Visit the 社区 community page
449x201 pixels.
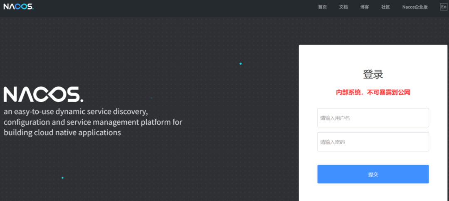click(385, 7)
